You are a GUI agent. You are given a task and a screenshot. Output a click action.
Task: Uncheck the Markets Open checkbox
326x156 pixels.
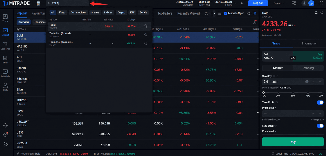[225, 13]
